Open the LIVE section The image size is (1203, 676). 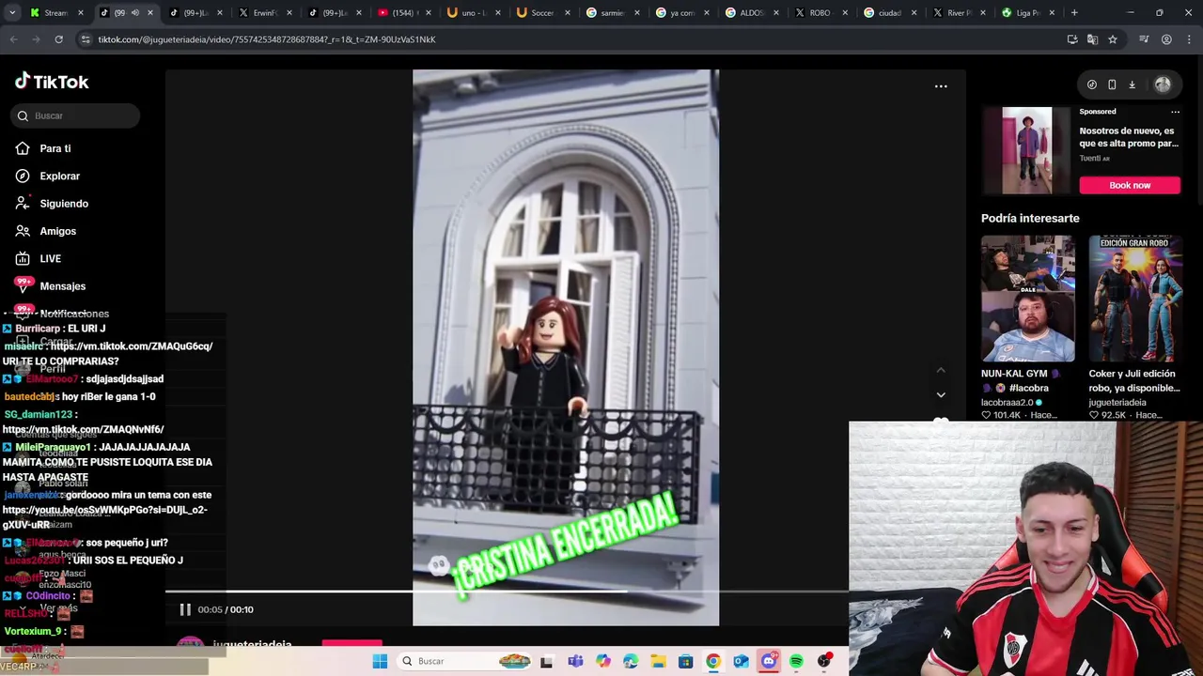pos(51,258)
